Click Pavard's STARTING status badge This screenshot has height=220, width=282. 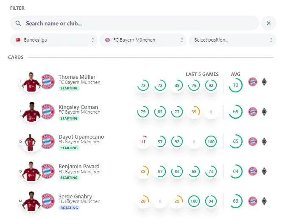click(x=69, y=178)
